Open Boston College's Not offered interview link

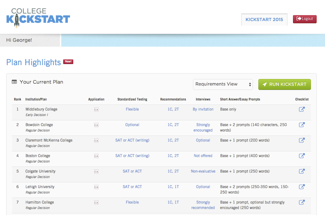pos(203,156)
